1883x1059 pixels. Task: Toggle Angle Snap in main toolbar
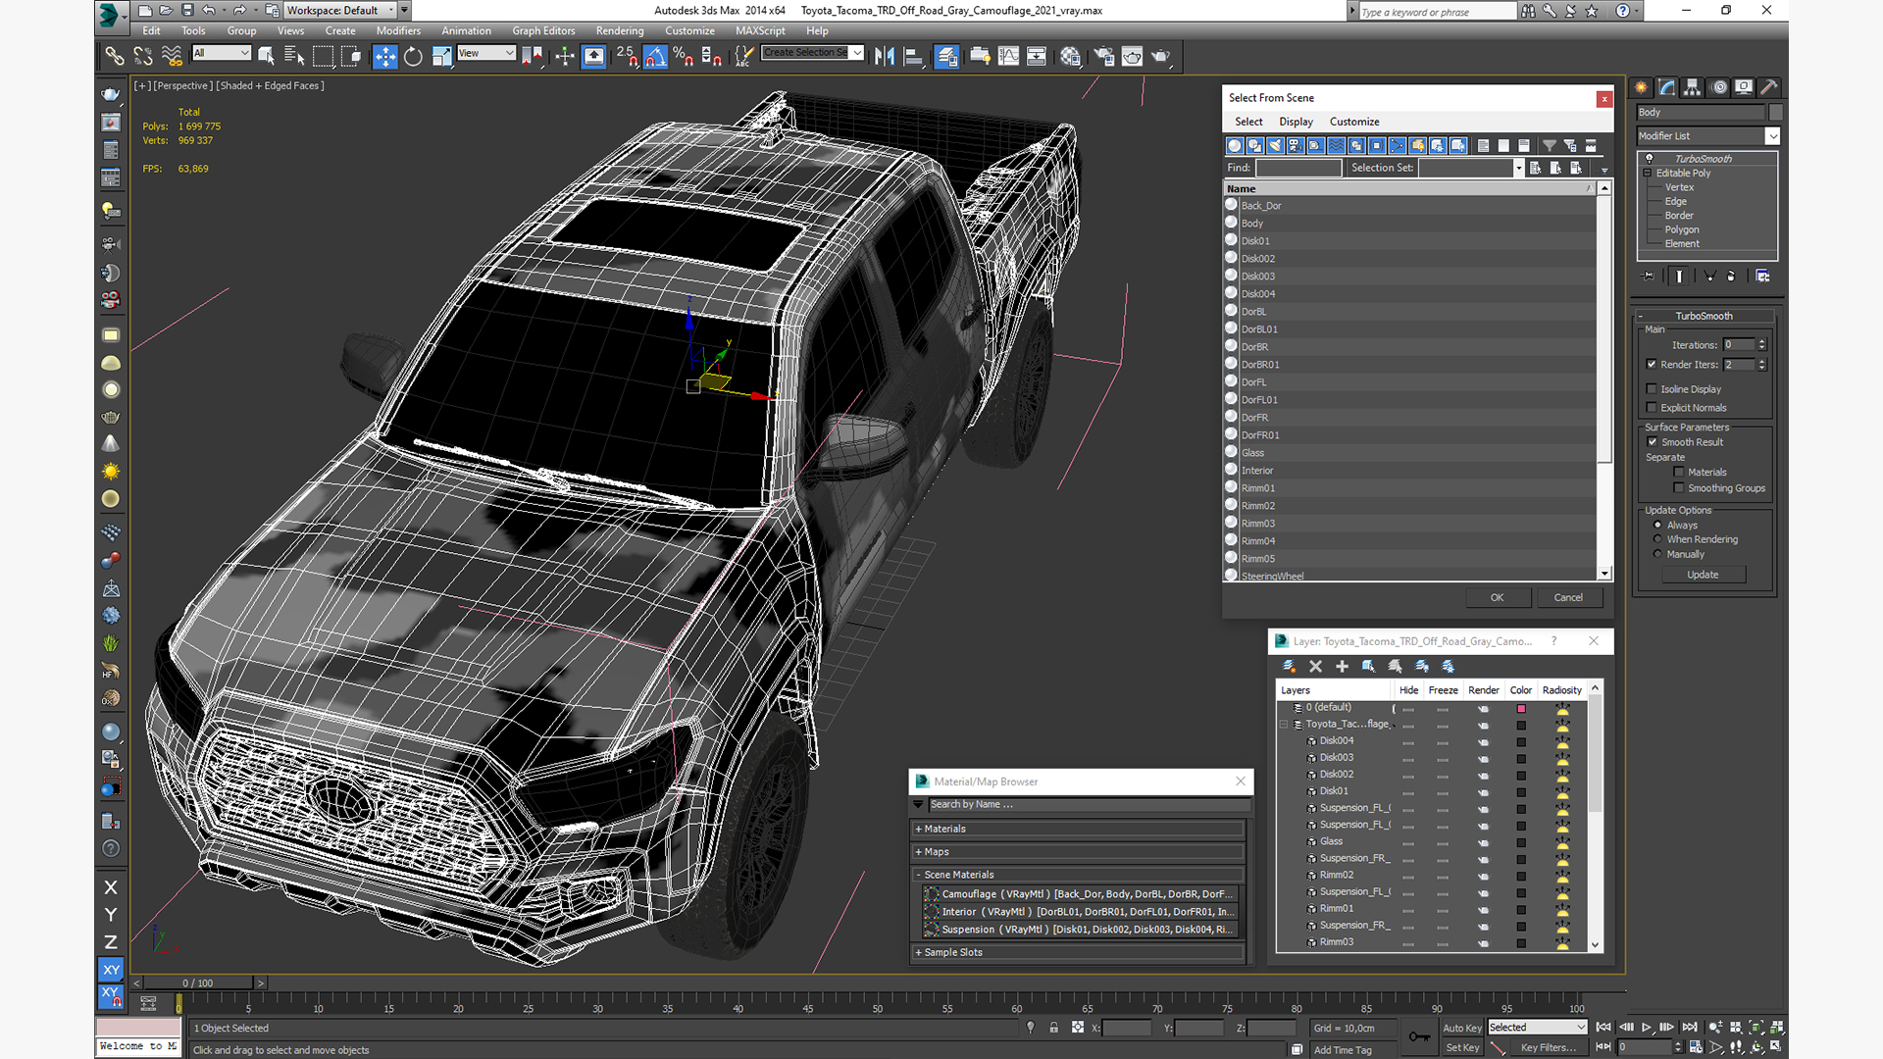tap(655, 56)
